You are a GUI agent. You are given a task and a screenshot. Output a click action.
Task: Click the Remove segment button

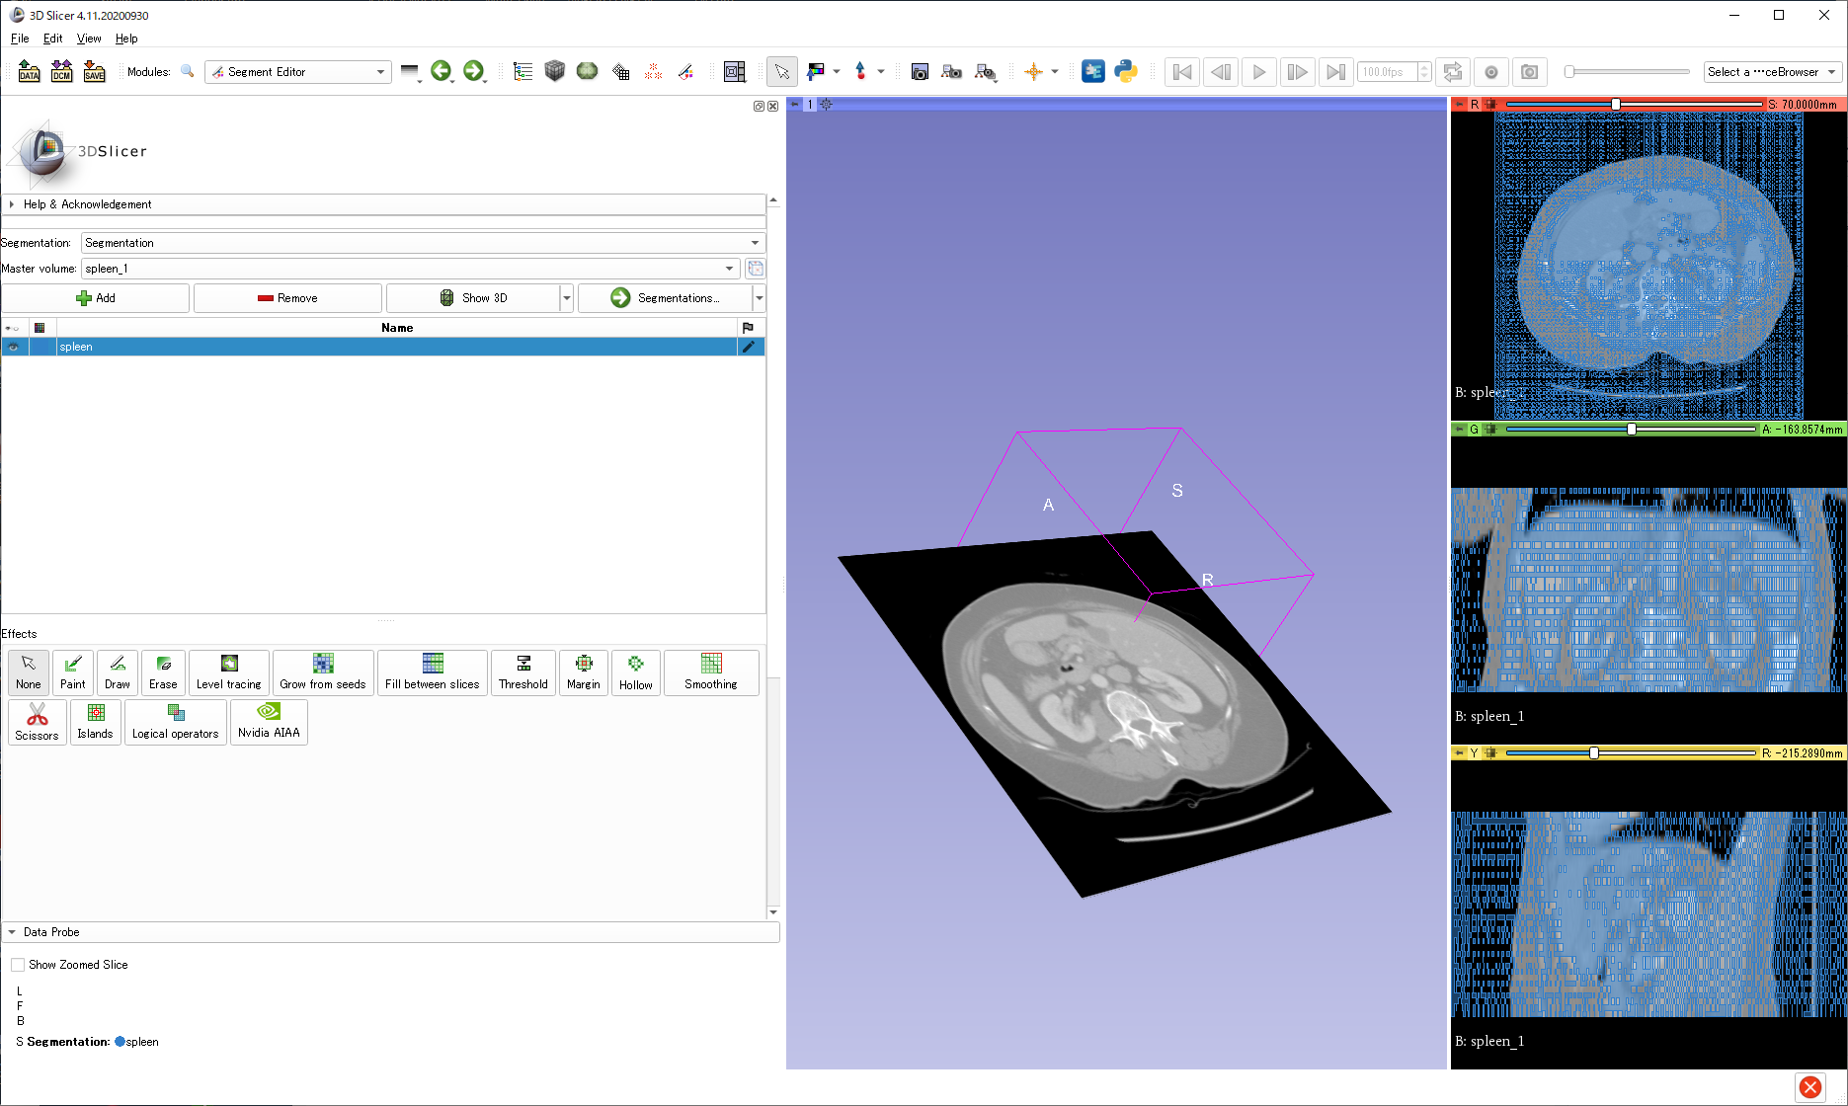tap(287, 298)
